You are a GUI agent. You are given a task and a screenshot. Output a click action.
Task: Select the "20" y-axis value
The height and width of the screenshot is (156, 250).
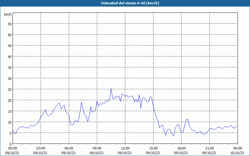coord(10,100)
